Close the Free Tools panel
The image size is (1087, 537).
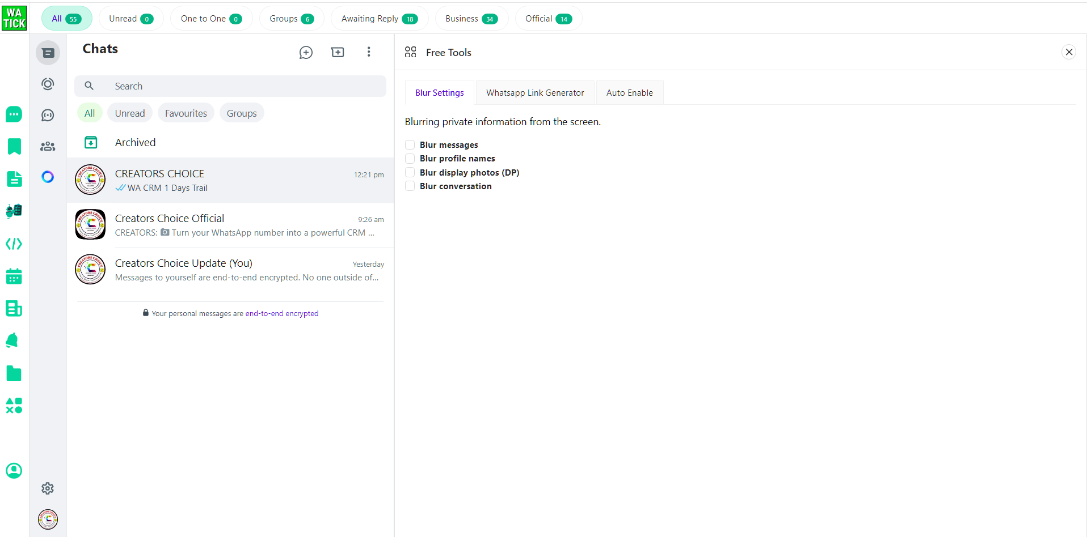(x=1069, y=52)
